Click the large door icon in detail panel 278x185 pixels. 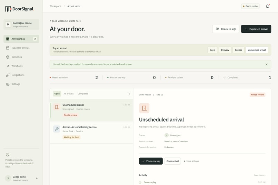coord(144,108)
